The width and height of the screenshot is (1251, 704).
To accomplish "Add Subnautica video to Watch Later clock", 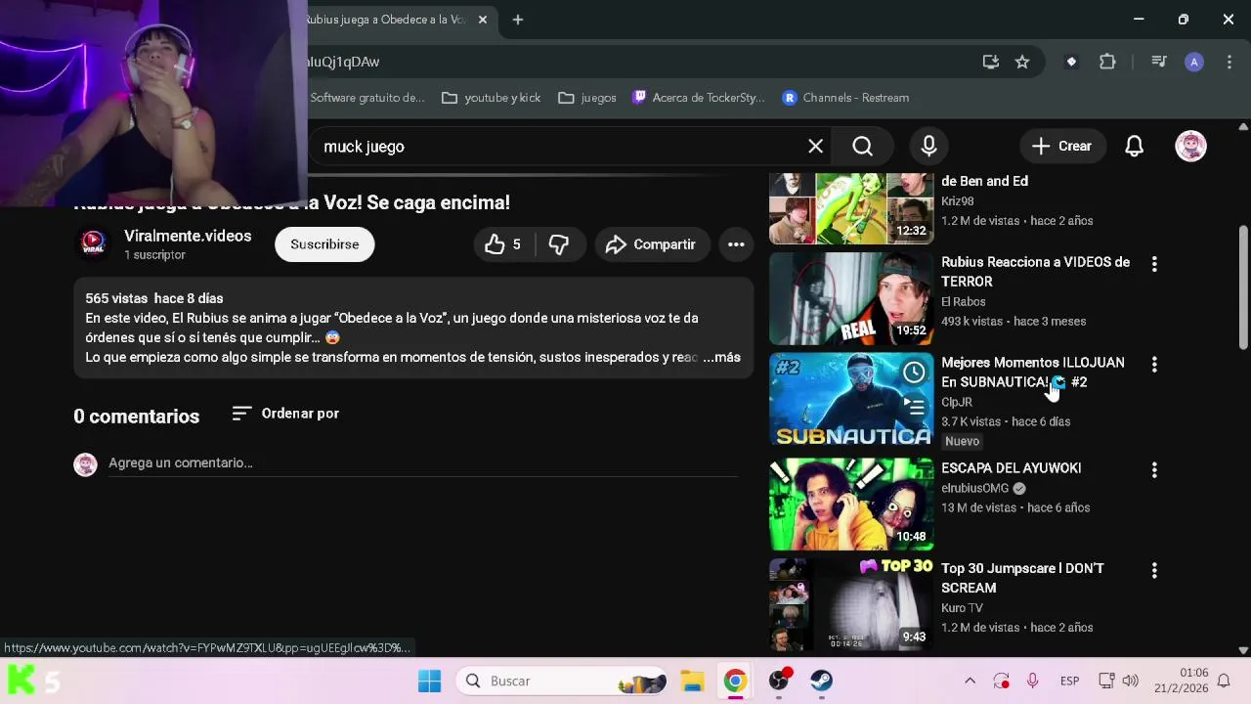I will tap(914, 372).
